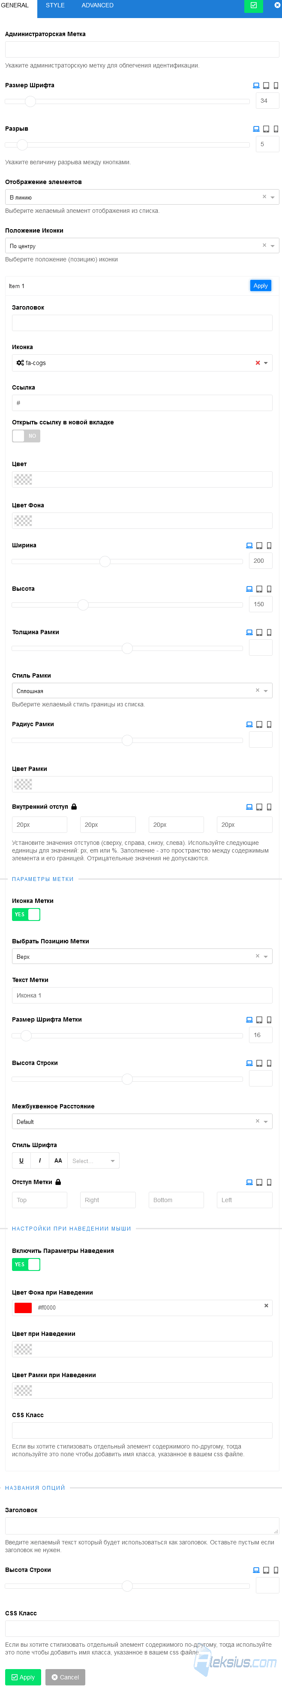Remove the fa-cogs icon with red X
Image resolution: width=282 pixels, height=1688 pixels.
coord(258,363)
